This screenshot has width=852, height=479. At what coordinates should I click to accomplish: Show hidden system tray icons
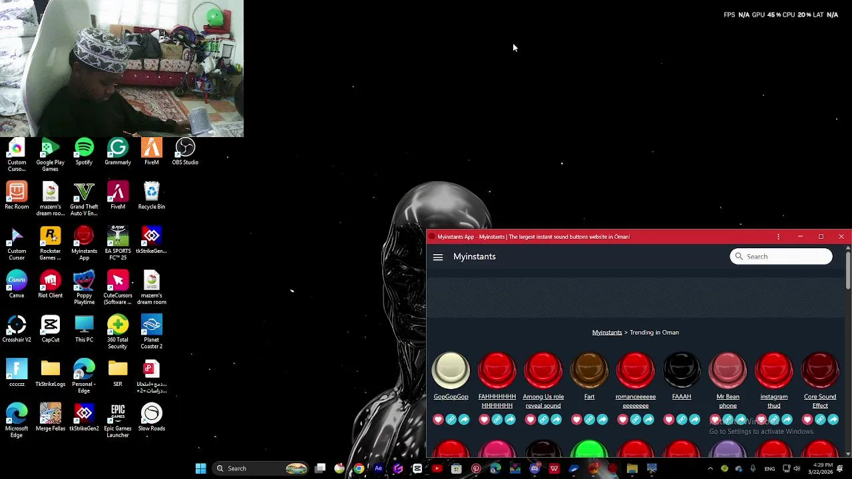click(x=710, y=468)
